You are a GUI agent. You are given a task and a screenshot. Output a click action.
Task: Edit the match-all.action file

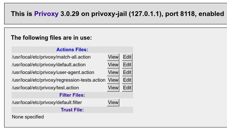coord(127,57)
